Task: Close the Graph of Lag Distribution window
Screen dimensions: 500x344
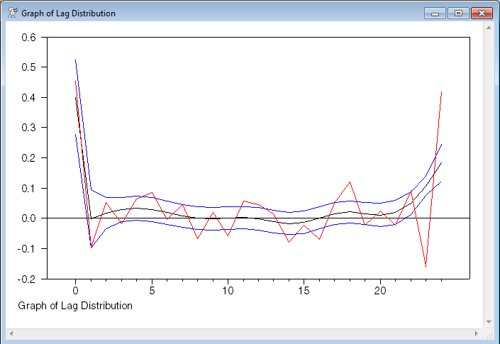Action: [481, 13]
